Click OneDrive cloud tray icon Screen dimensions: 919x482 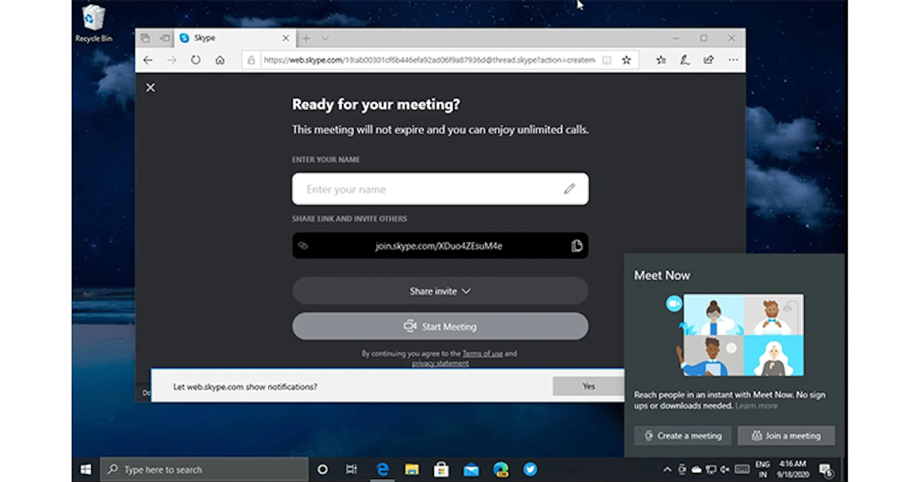(x=697, y=470)
